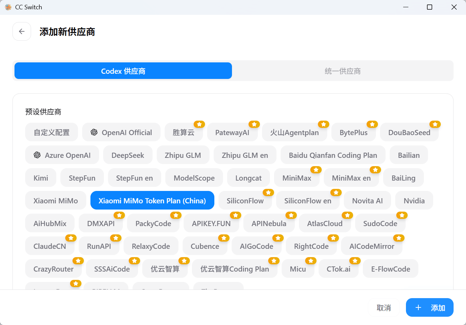The width and height of the screenshot is (466, 325).
Task: Choose the Zhipu GLM preset
Action: click(183, 155)
